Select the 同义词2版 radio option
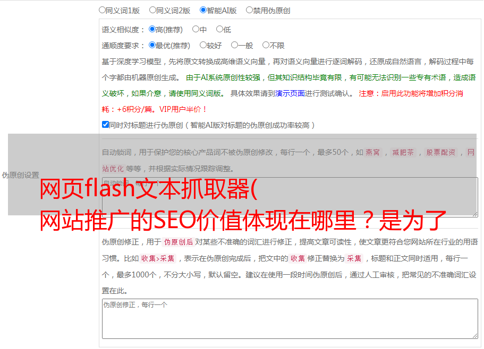Image resolution: width=484 pixels, height=349 pixels. tap(152, 10)
